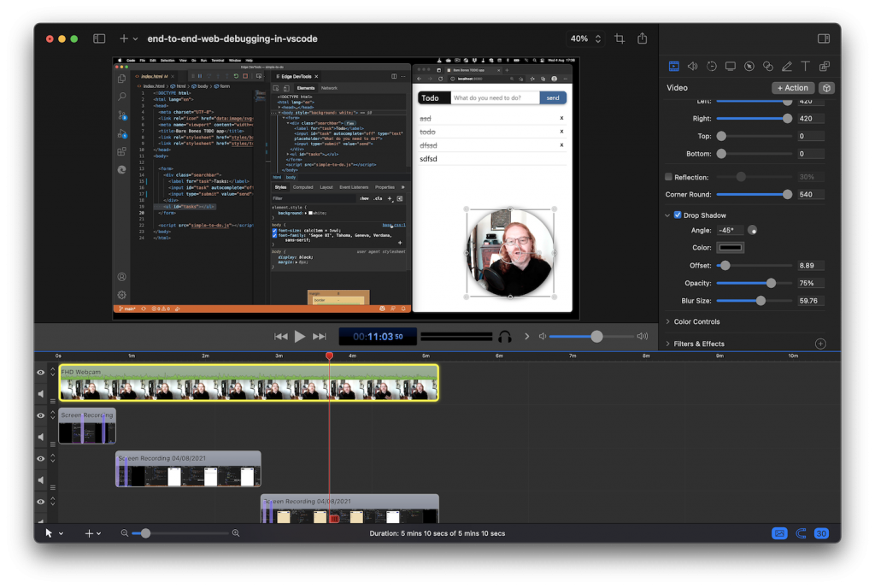Click the timecode display 00:11:03
This screenshot has height=588, width=875.
click(x=378, y=337)
